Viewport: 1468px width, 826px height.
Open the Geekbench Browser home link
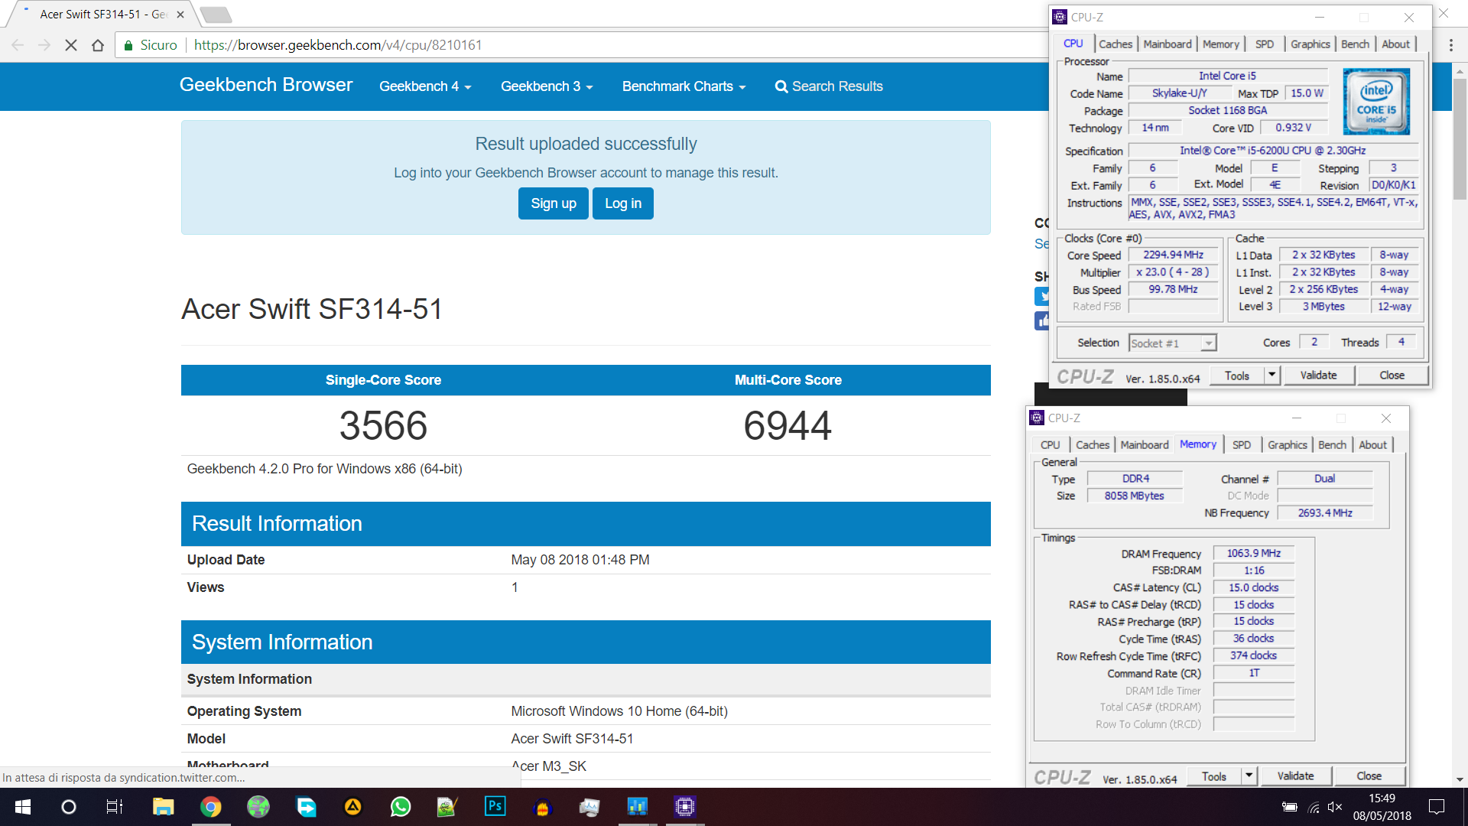click(x=266, y=85)
